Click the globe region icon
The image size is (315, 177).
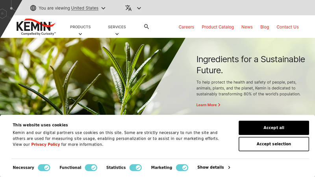click(33, 8)
